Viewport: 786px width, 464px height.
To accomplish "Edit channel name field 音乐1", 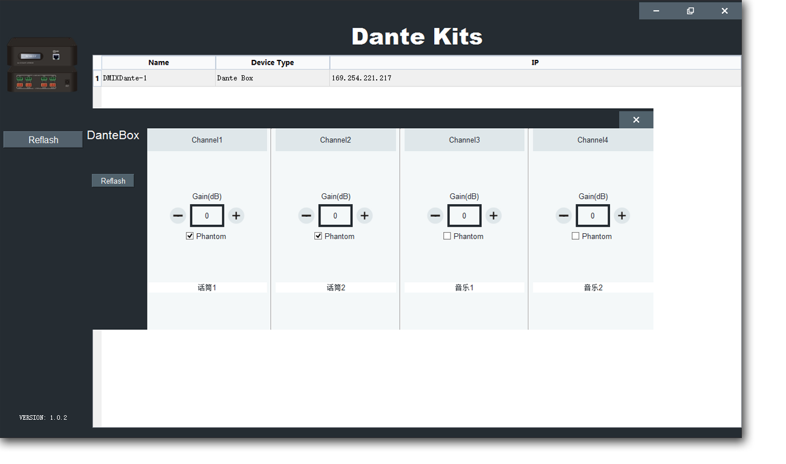I will point(464,288).
